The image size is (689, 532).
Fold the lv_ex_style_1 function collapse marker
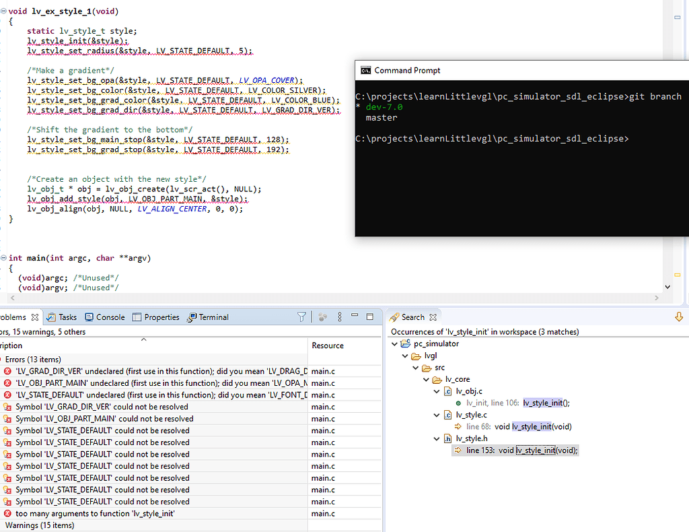click(x=3, y=11)
